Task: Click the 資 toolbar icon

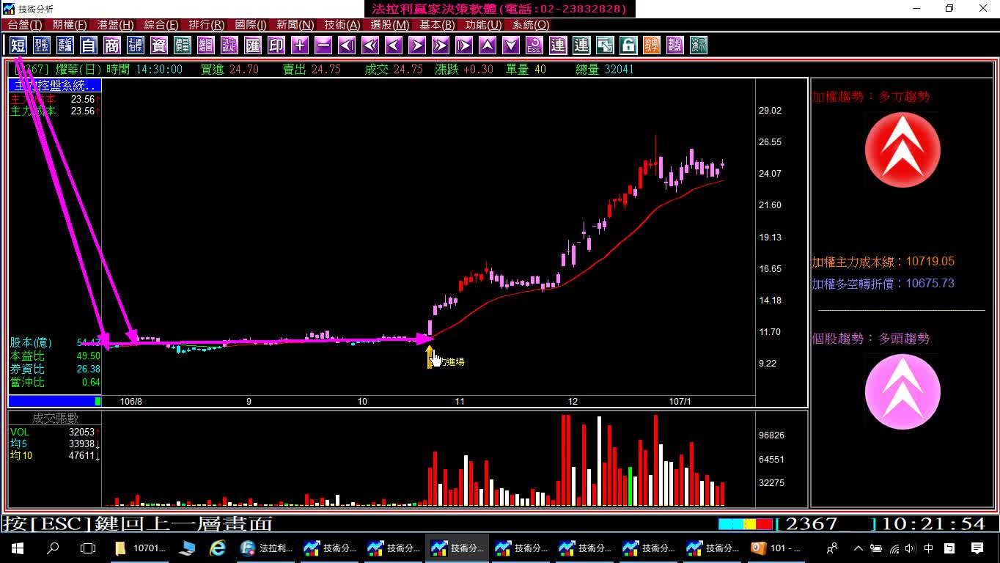Action: coord(159,45)
